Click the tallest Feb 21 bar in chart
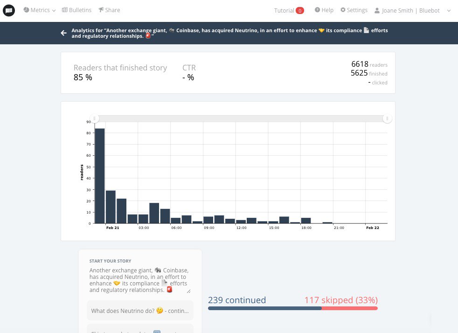The height and width of the screenshot is (333, 458). 100,176
